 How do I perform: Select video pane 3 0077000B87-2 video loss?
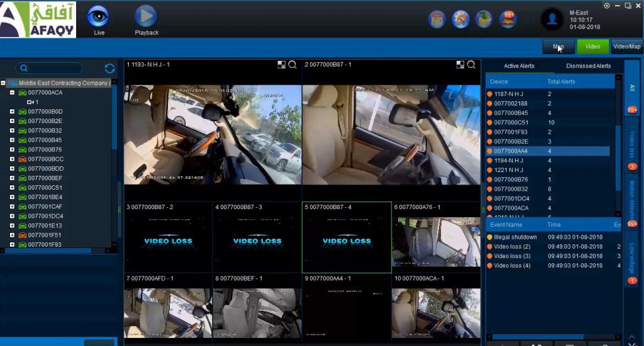coord(167,237)
